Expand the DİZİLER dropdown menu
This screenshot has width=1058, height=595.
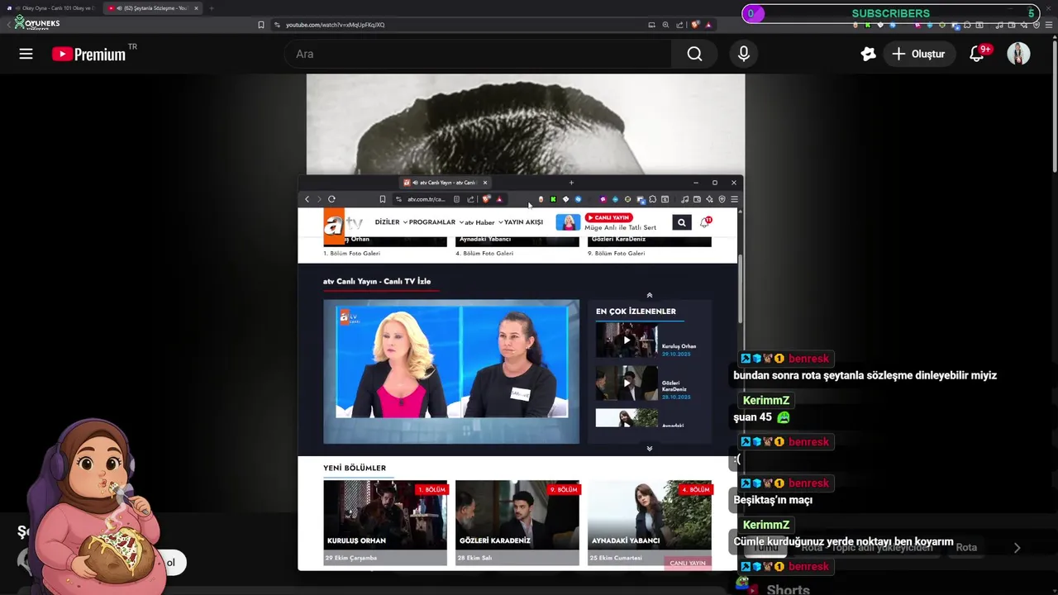[x=391, y=222]
